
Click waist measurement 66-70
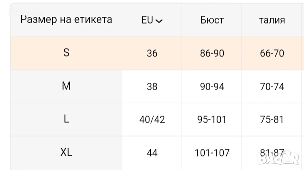(x=272, y=54)
